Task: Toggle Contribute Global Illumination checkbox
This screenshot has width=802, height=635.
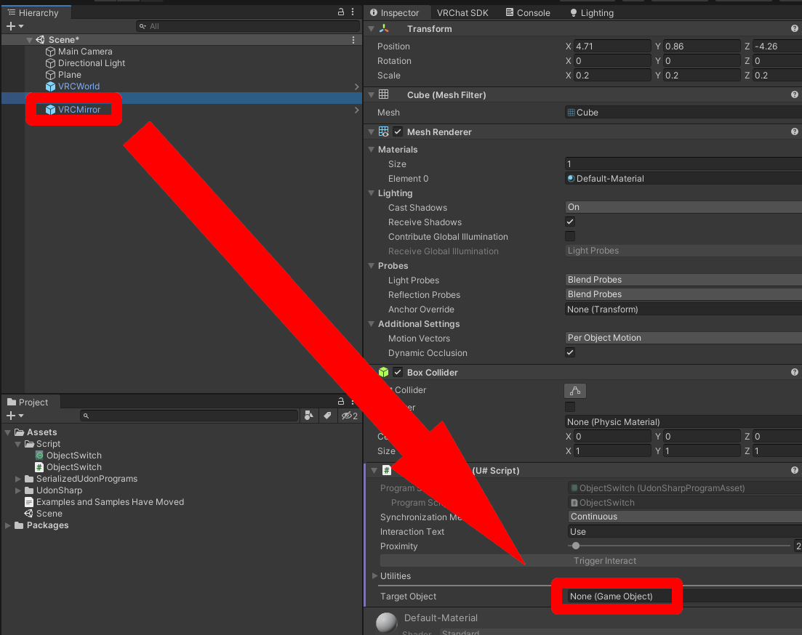Action: [x=570, y=236]
